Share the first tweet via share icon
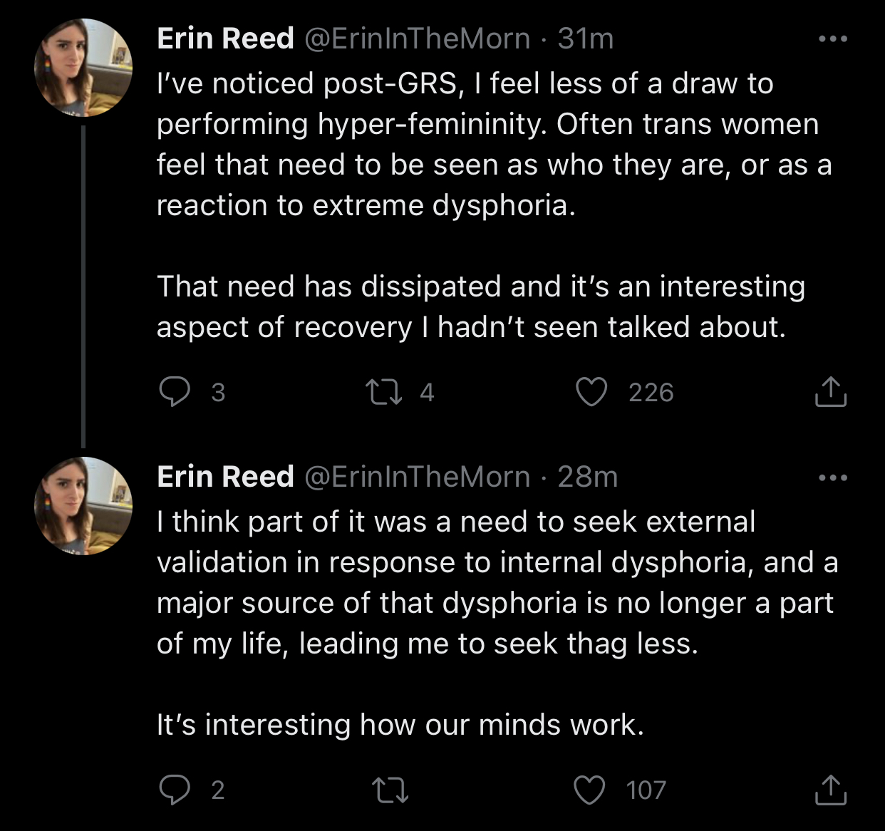 (830, 391)
